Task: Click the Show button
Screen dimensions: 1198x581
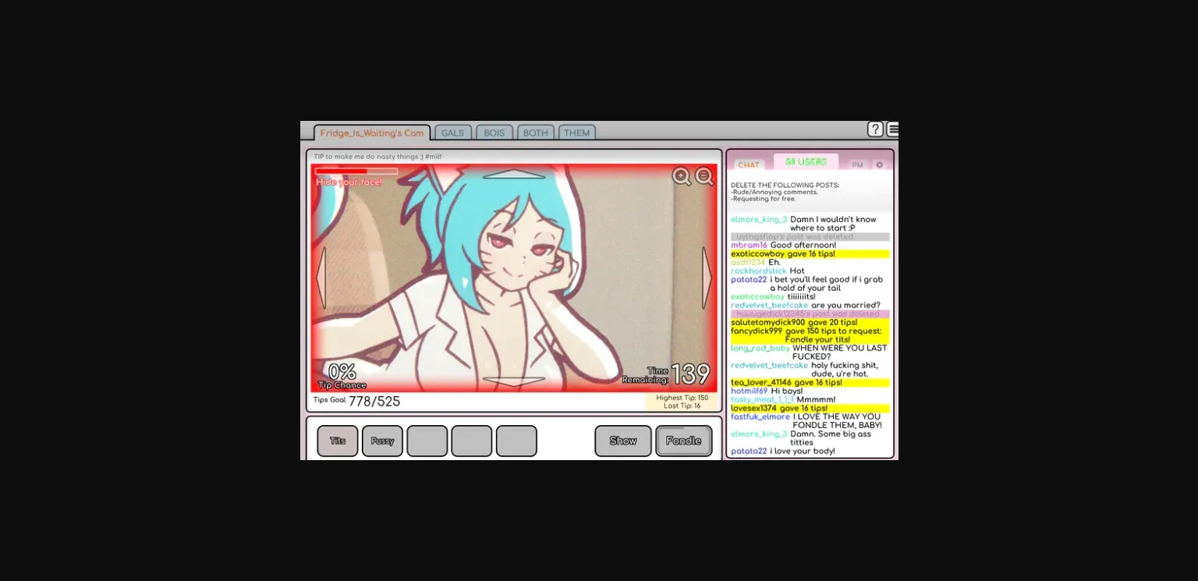Action: click(x=622, y=441)
